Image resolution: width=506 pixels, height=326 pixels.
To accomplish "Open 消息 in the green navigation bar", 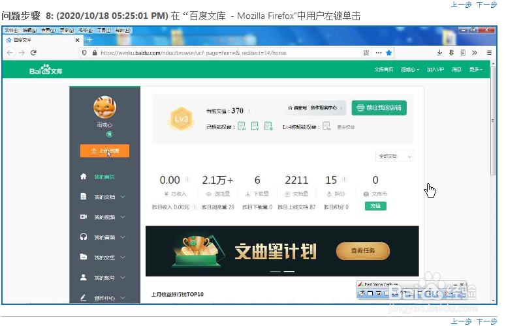I will pyautogui.click(x=456, y=69).
